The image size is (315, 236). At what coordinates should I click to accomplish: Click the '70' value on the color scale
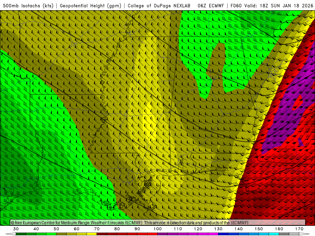(x=97, y=229)
